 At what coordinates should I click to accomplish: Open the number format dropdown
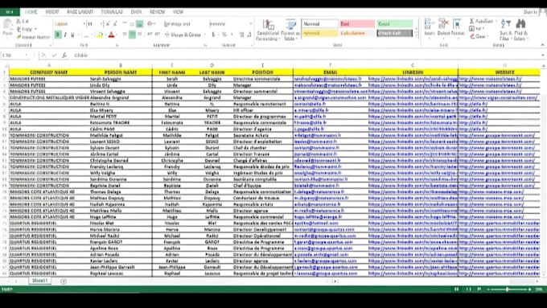(x=250, y=23)
